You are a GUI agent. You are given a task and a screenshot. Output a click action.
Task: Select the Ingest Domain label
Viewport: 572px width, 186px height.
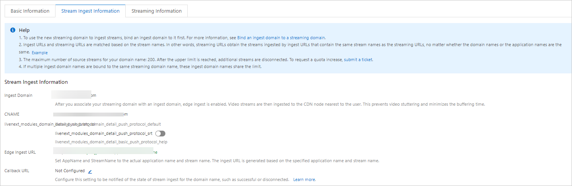coord(19,95)
